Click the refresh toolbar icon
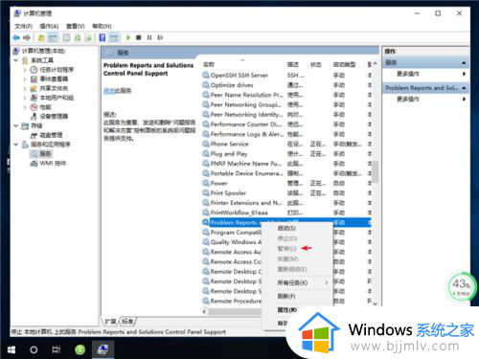Screen dimensions: 479x359 pos(78,37)
